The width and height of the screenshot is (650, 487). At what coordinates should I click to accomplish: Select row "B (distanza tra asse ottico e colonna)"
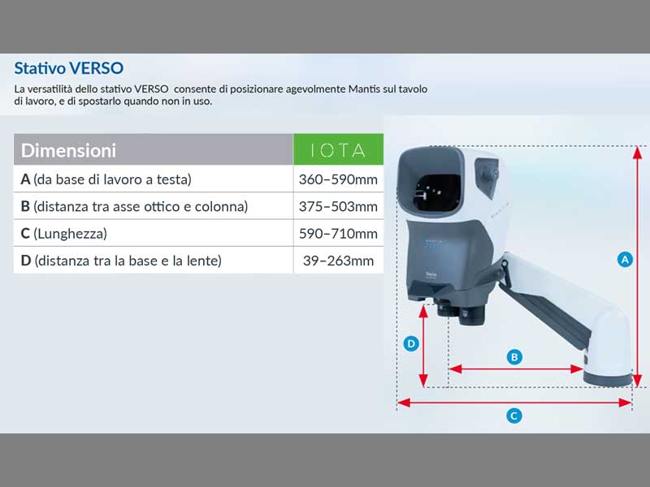click(x=198, y=206)
